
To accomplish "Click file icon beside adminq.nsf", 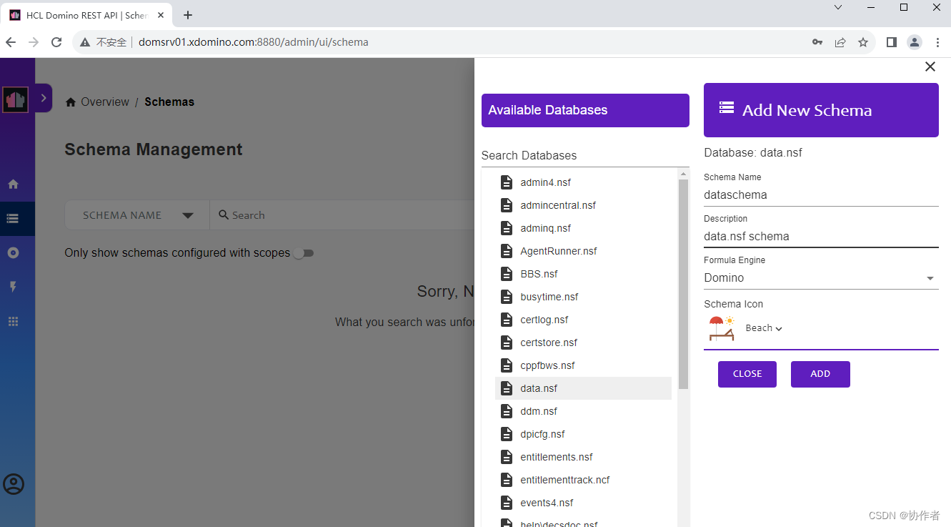I will pyautogui.click(x=507, y=228).
